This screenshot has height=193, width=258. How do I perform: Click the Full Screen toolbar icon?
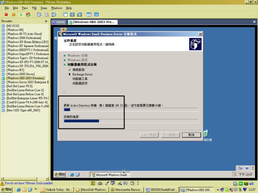[x=72, y=14]
